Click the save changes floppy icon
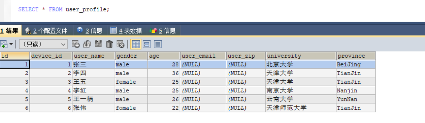Viewport: 425px width, 123px height. (x=98, y=44)
